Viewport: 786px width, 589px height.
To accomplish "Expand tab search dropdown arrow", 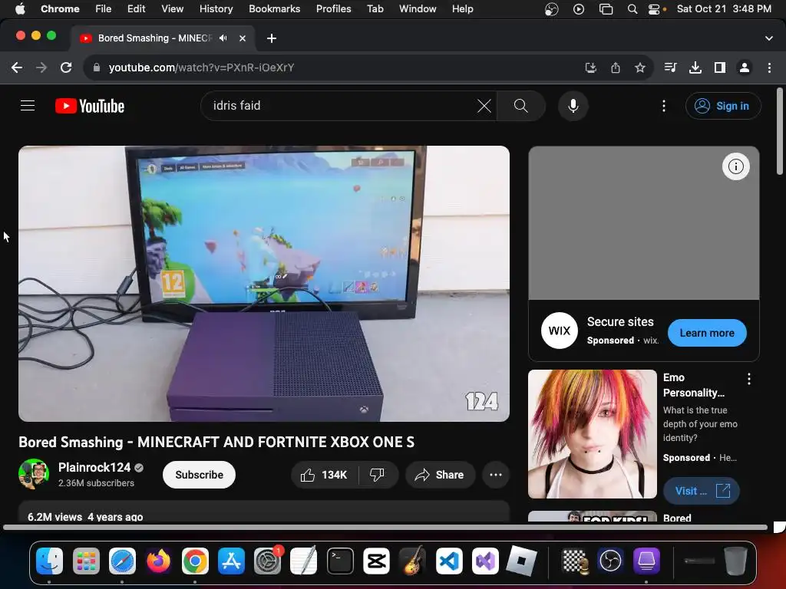I will pyautogui.click(x=768, y=38).
